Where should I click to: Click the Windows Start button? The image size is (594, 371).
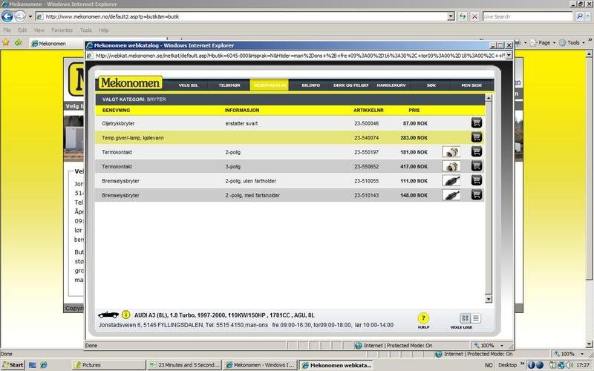point(13,365)
